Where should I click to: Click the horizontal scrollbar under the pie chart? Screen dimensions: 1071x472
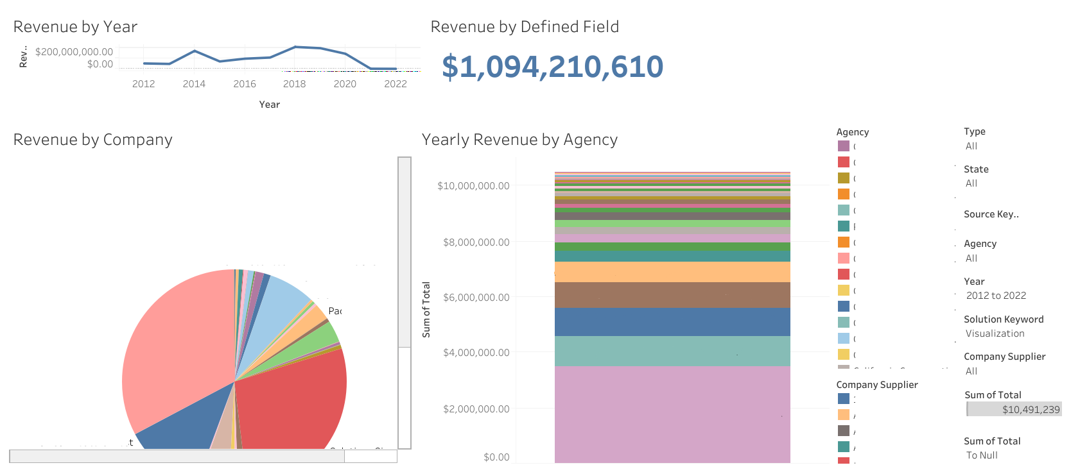177,456
